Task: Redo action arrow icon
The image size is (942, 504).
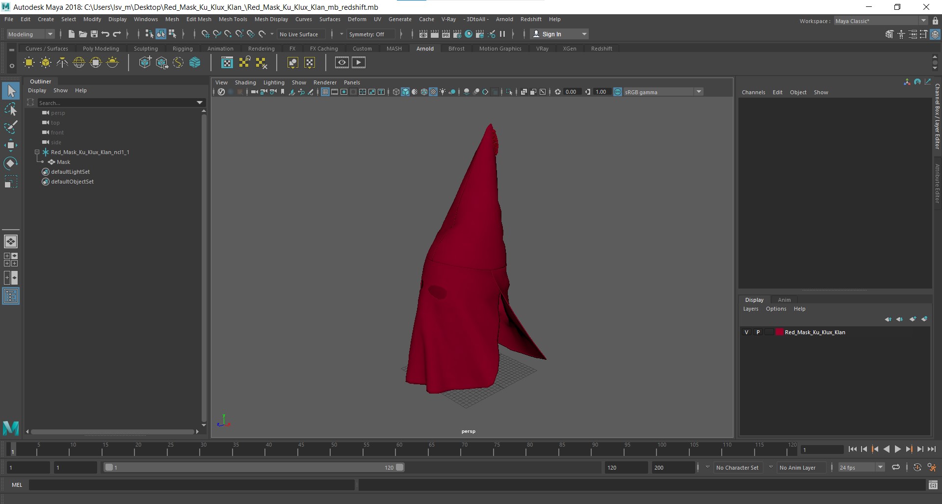Action: point(117,34)
